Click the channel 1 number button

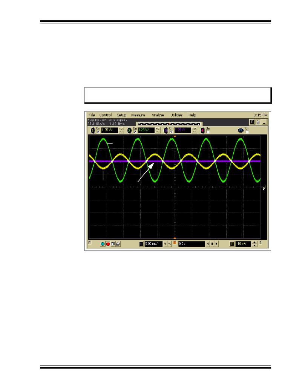93,130
